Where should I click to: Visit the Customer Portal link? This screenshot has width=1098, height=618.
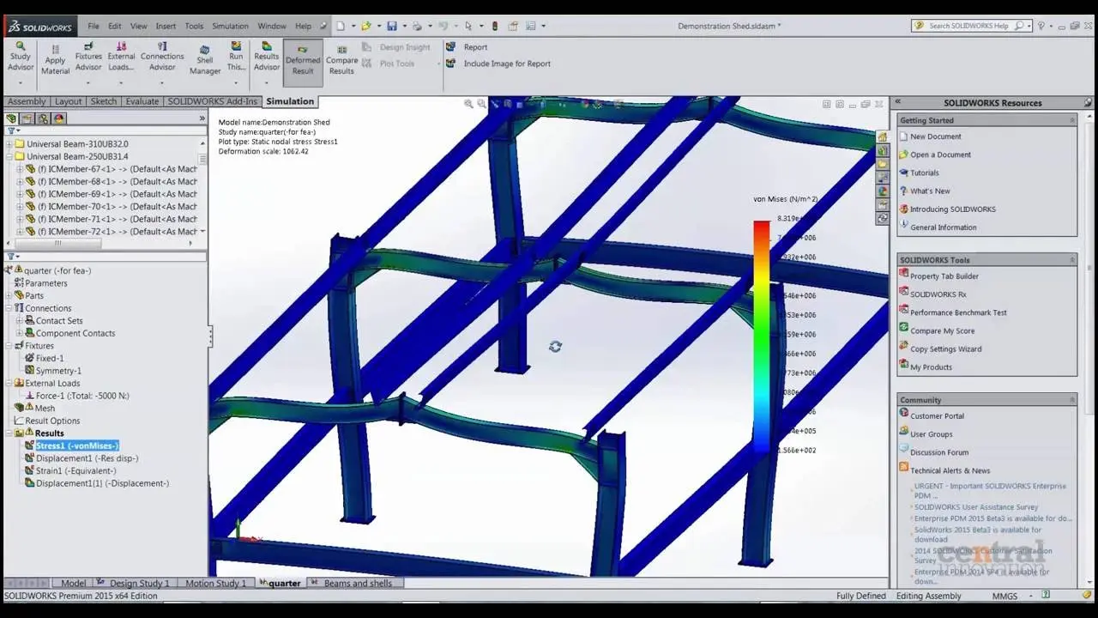(937, 416)
